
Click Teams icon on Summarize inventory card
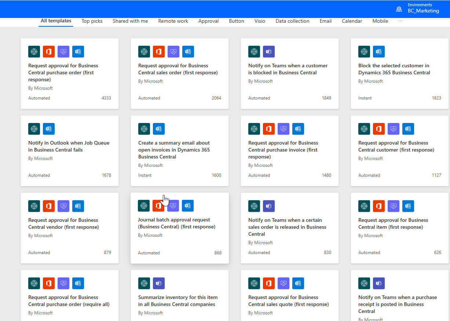(159, 283)
